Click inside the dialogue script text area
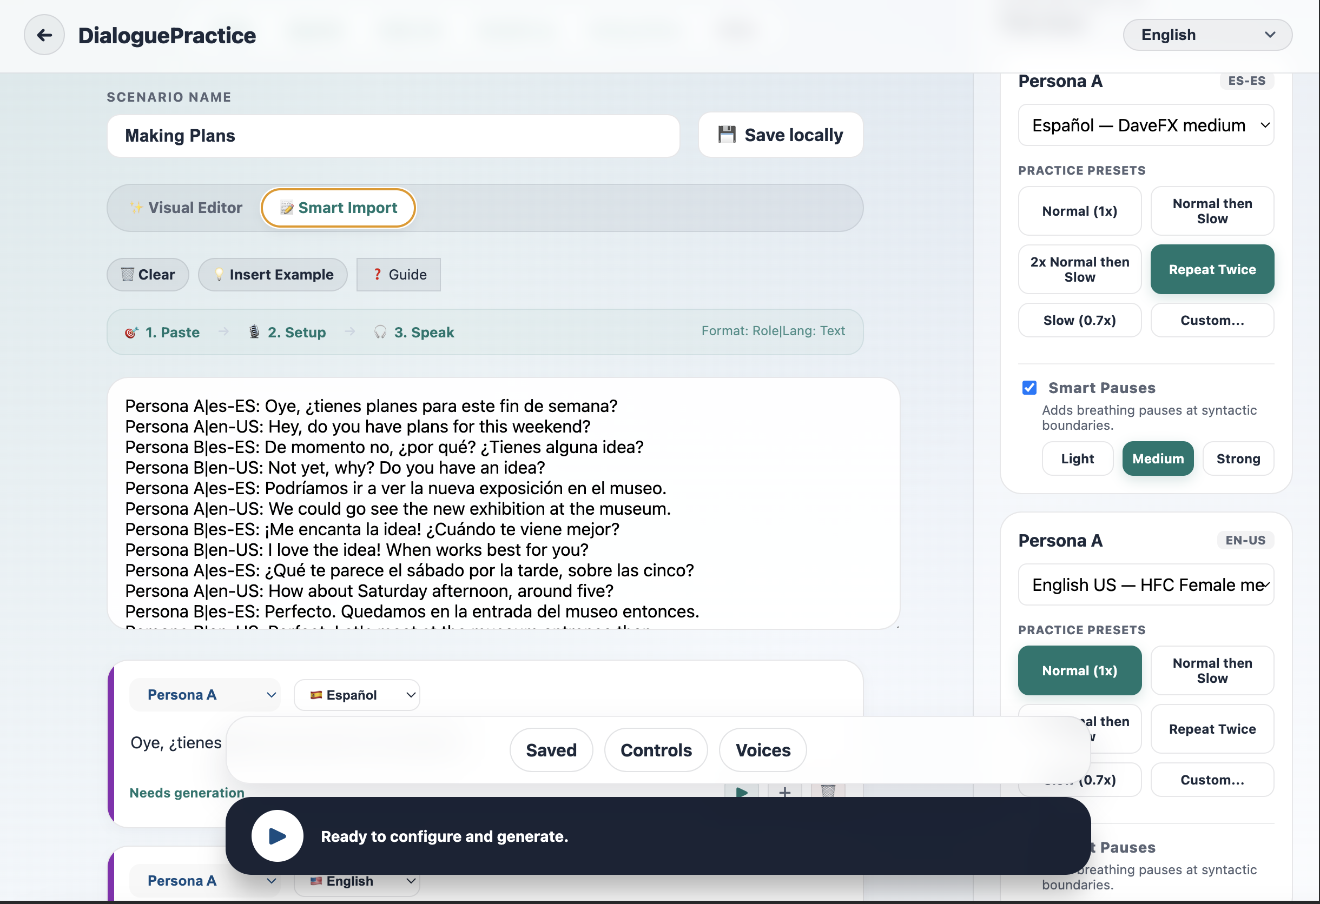The height and width of the screenshot is (904, 1320). [503, 503]
